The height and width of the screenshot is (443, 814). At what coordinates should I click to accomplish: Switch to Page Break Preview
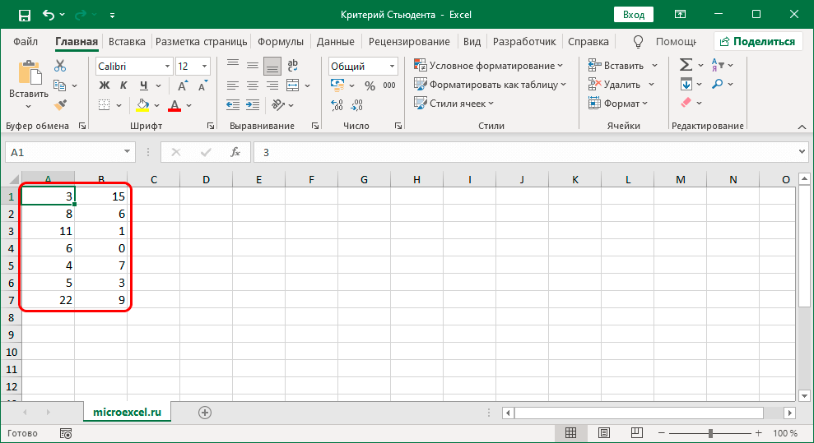pos(637,432)
